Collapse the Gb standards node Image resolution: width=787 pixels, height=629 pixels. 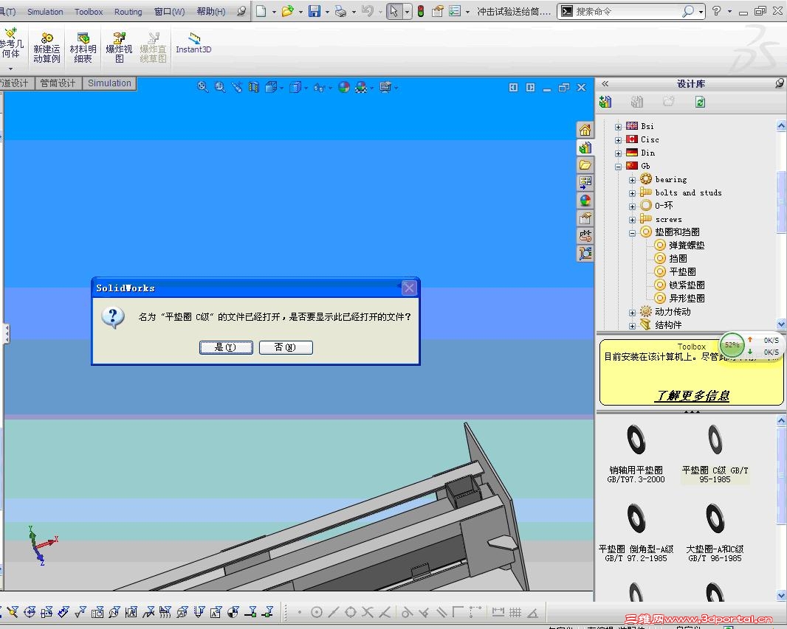[x=619, y=167]
